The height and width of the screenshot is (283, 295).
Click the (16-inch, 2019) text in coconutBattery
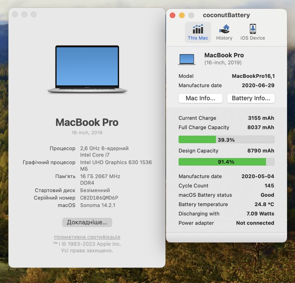coord(223,62)
